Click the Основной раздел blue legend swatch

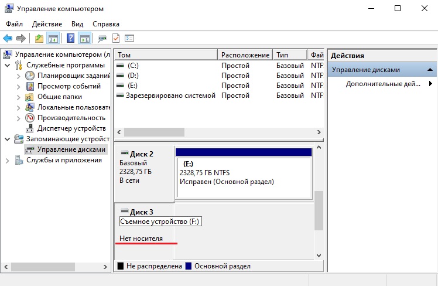(189, 266)
